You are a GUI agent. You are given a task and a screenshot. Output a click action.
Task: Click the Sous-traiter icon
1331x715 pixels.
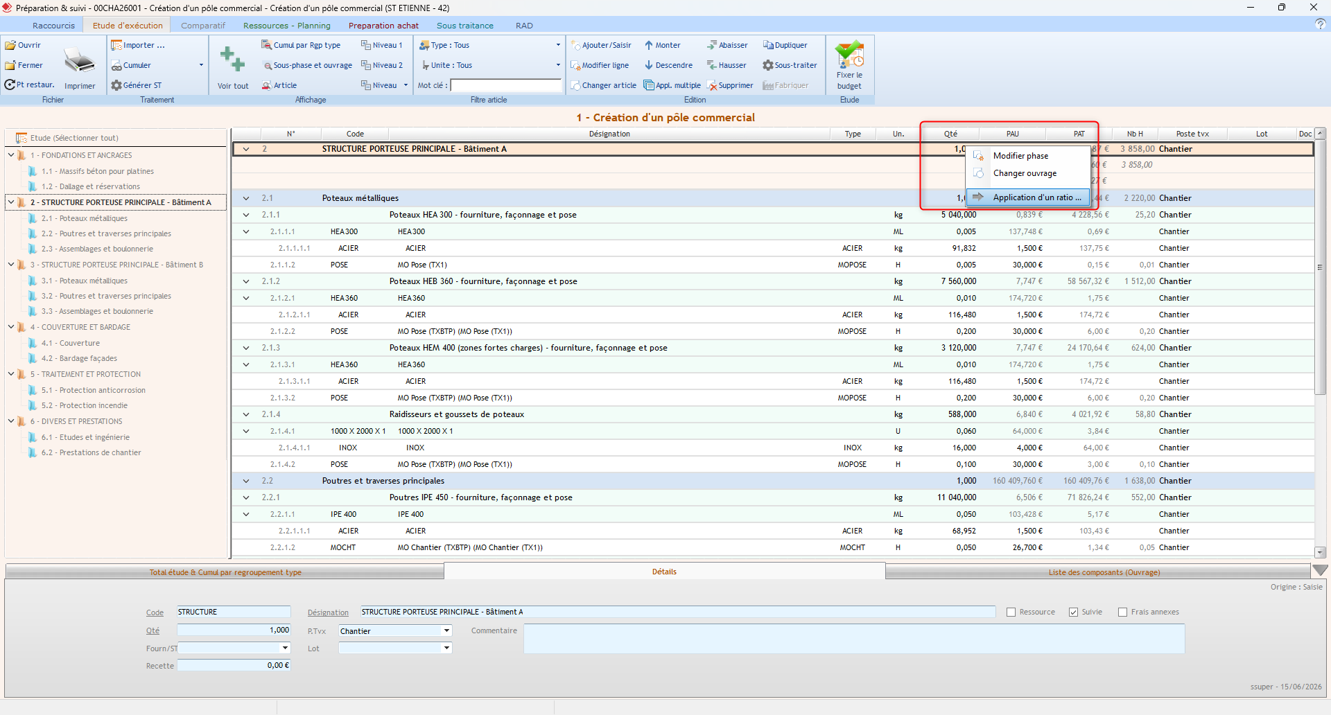tap(768, 65)
